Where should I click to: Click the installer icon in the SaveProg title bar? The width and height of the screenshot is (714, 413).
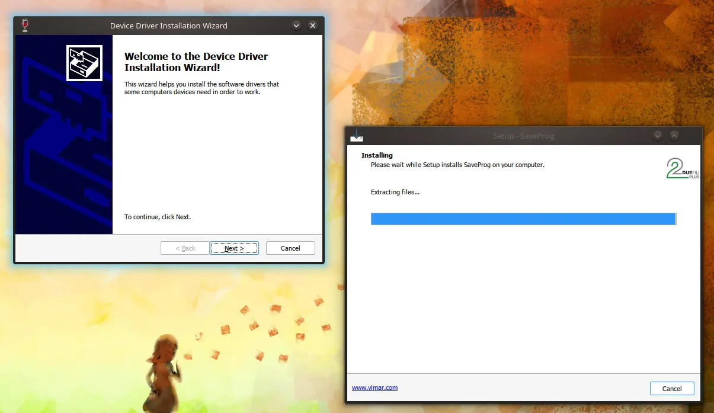(356, 136)
